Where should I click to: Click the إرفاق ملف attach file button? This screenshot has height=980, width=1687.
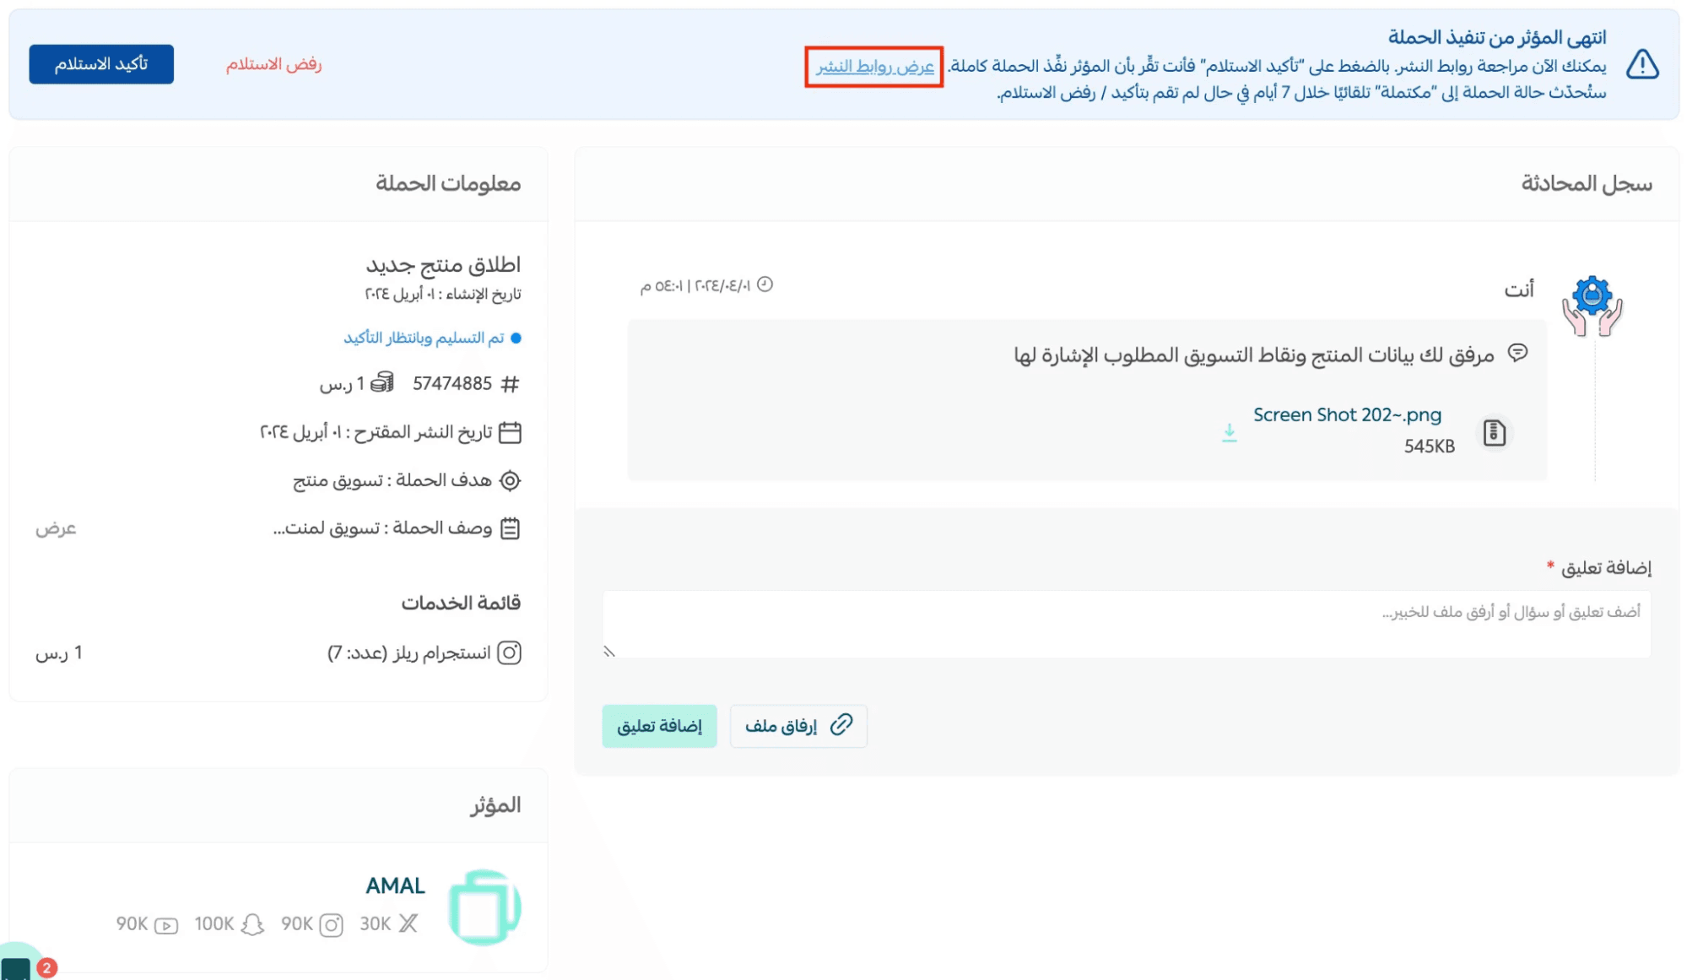click(798, 725)
